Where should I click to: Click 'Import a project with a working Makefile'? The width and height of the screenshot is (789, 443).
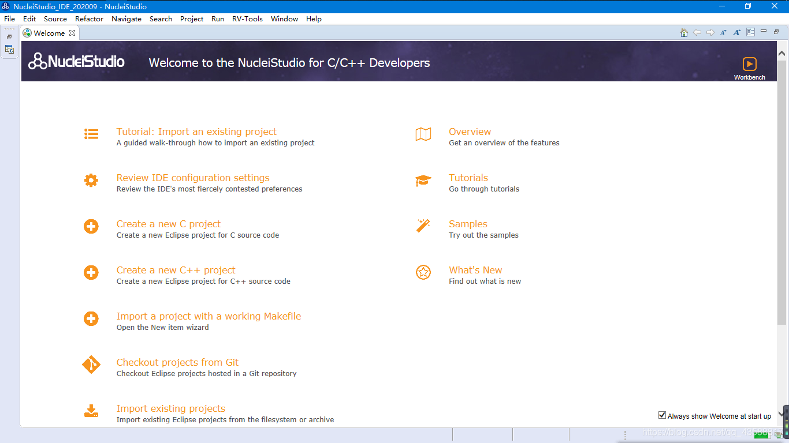click(x=209, y=316)
